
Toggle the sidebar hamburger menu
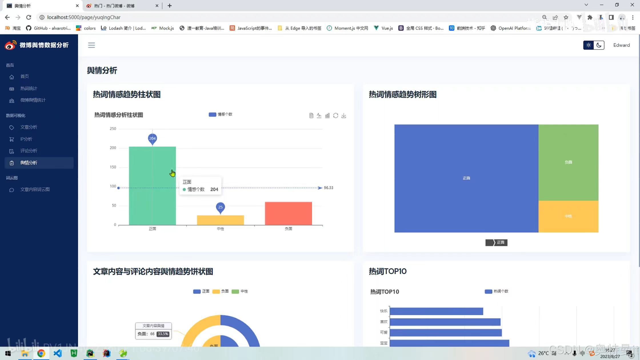pos(91,45)
